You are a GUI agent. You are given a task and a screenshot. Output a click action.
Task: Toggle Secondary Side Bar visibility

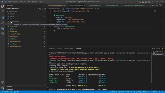[146, 2]
